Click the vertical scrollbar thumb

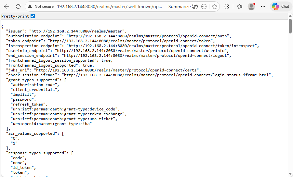click(290, 26)
